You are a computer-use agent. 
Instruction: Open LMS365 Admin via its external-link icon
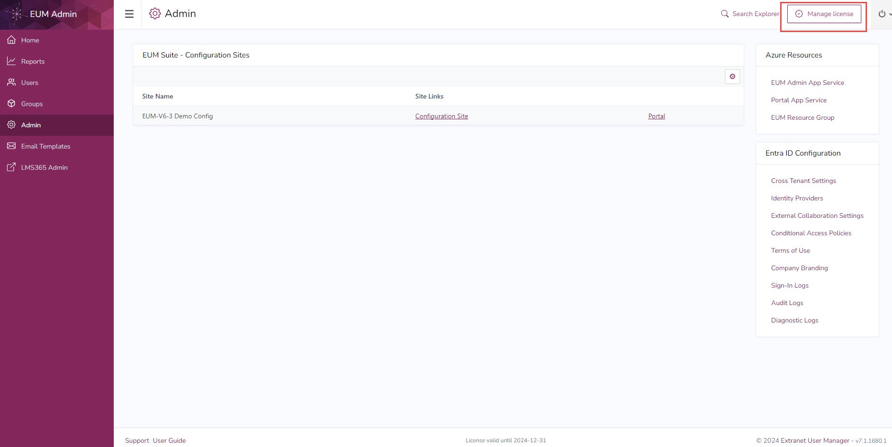click(11, 167)
